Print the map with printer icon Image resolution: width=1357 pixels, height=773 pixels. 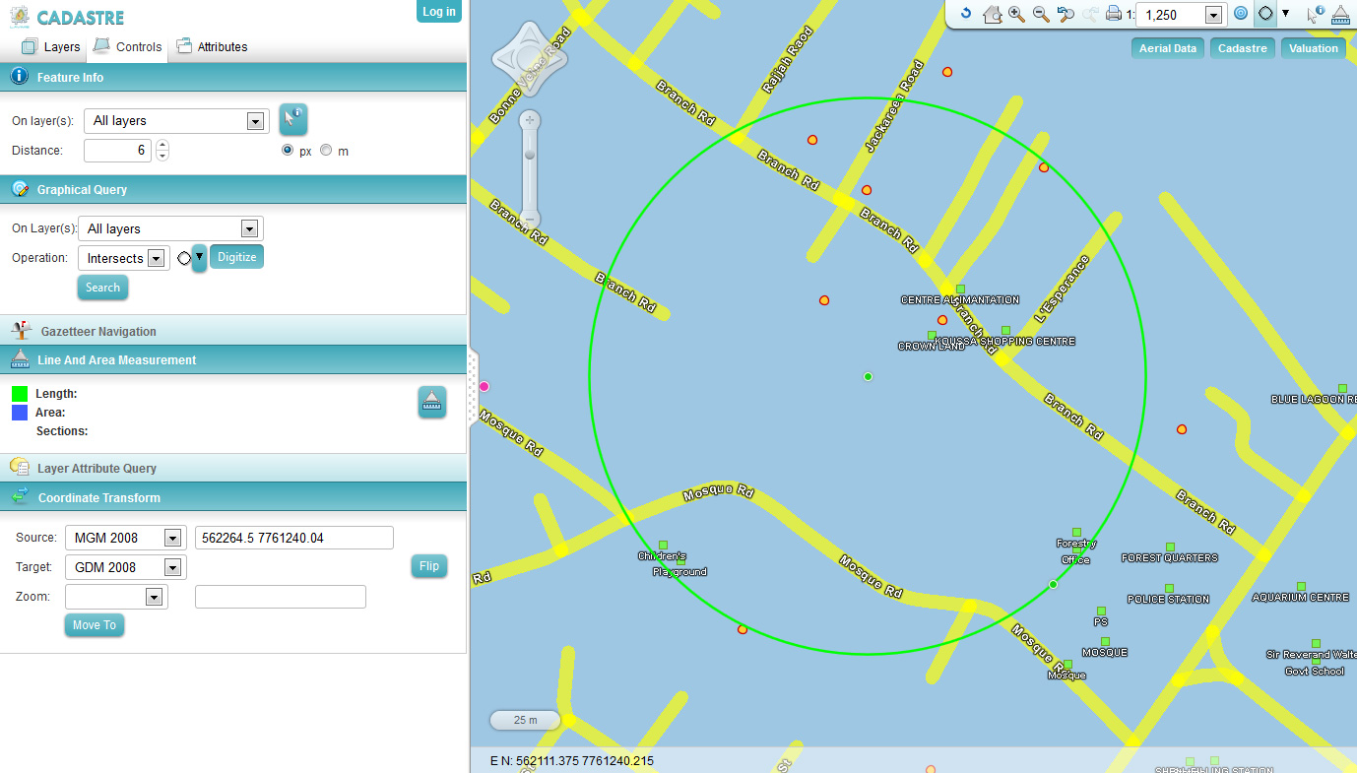pos(1114,14)
